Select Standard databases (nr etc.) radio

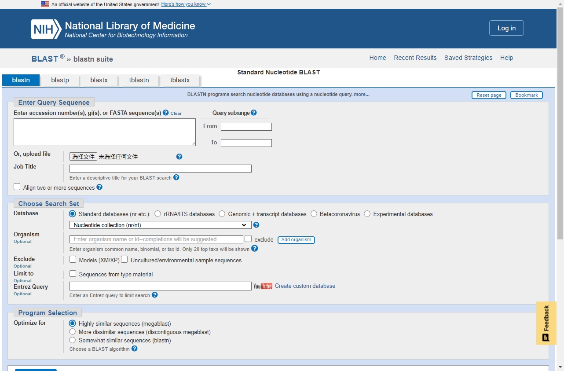(73, 214)
